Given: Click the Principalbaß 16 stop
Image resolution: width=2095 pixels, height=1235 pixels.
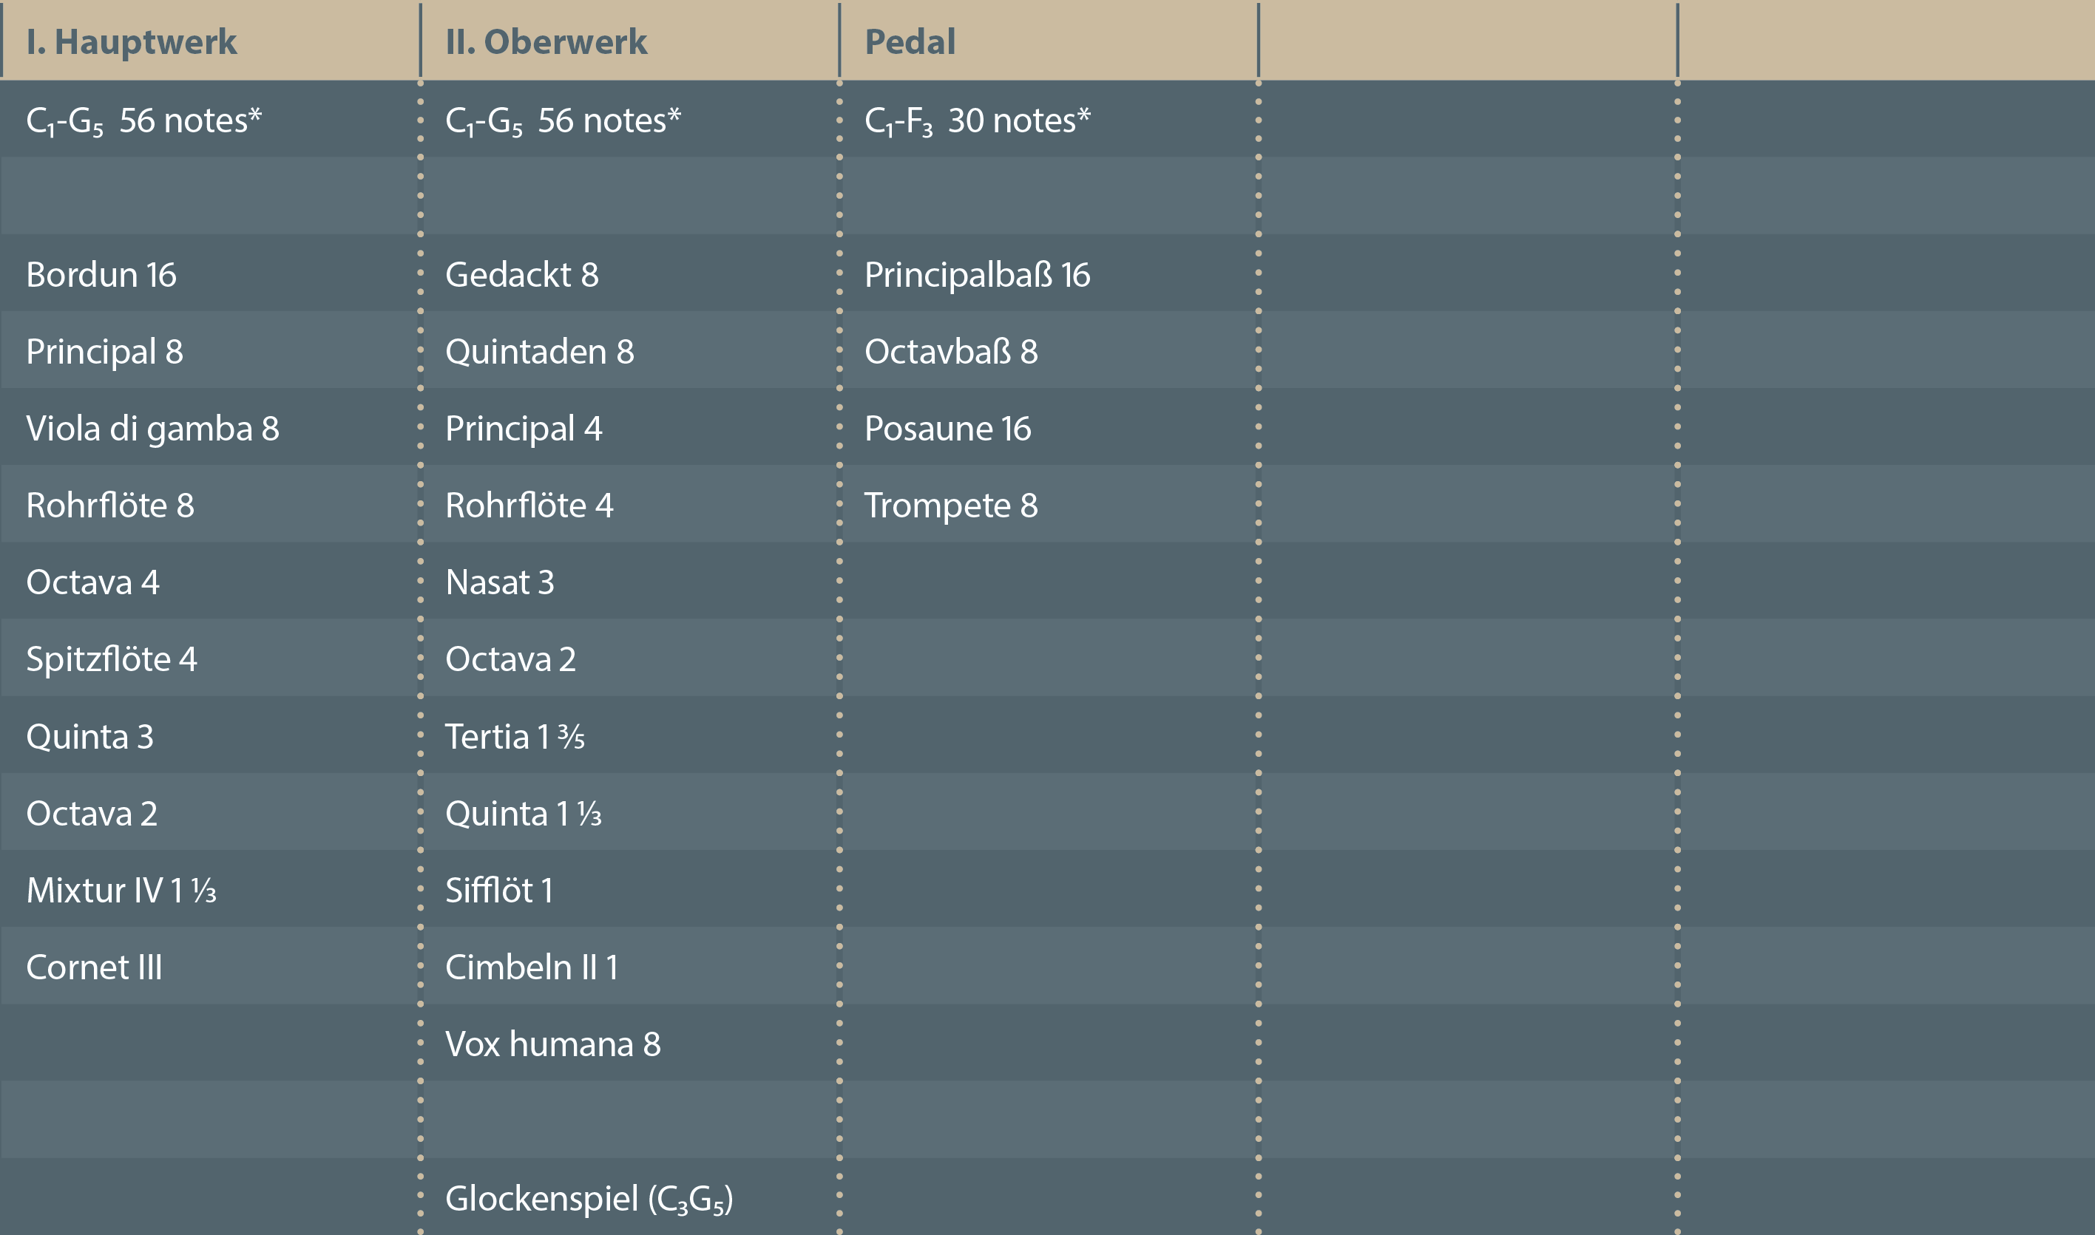Looking at the screenshot, I should tap(978, 275).
